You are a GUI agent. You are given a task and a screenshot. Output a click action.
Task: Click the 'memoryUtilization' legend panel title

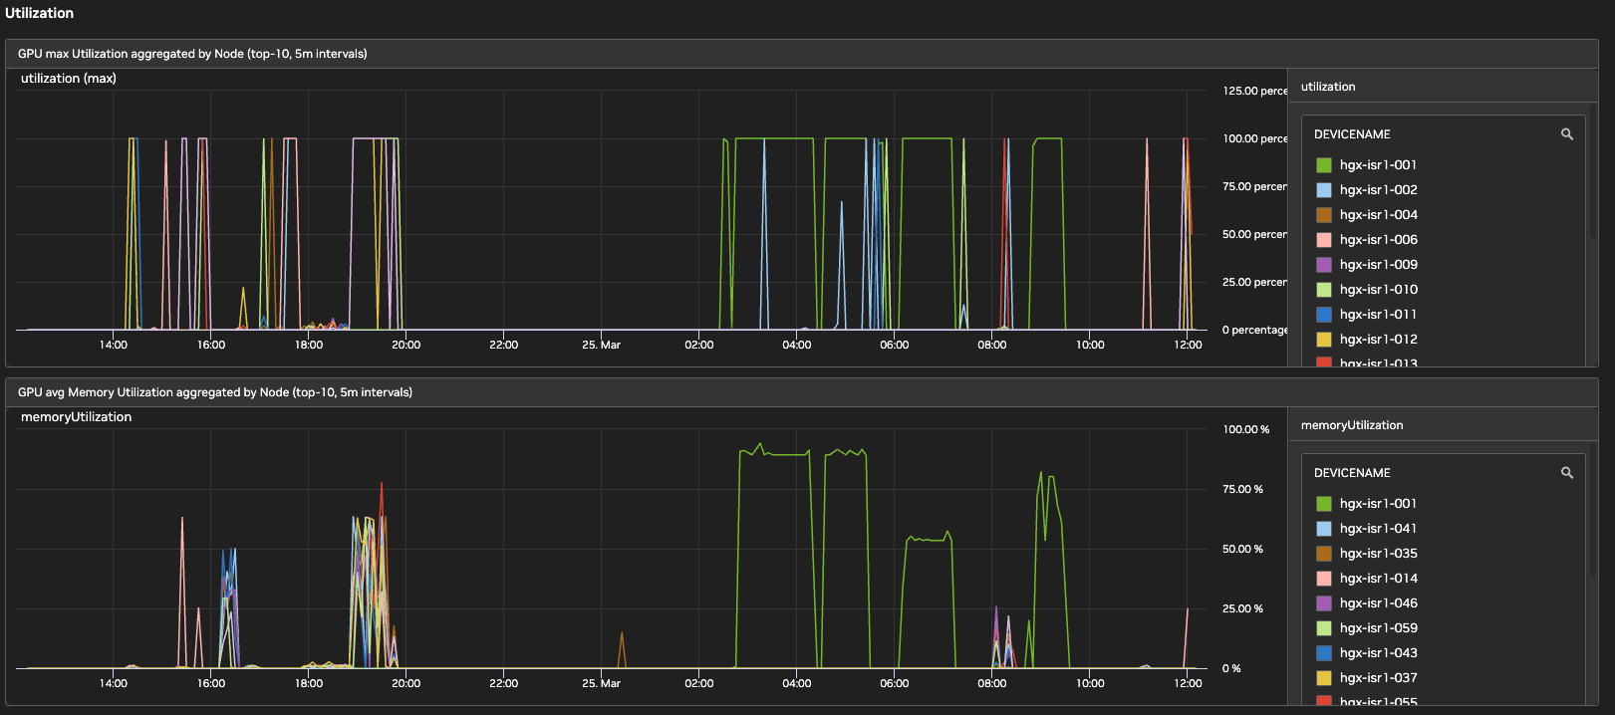pos(1352,425)
